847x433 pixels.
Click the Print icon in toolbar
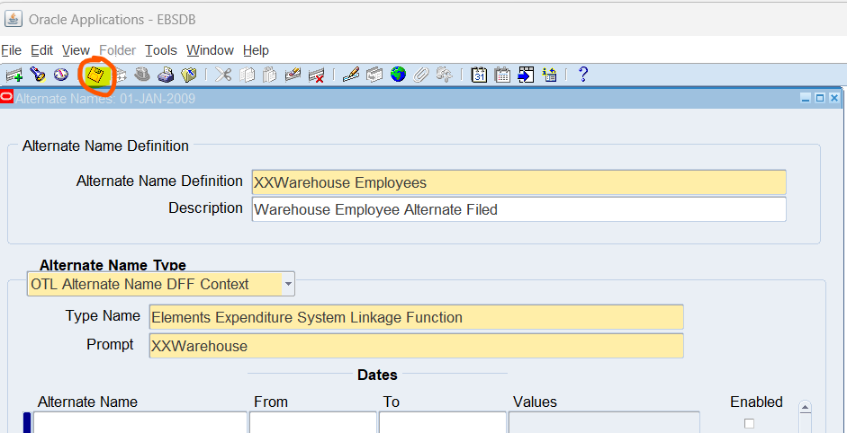[166, 75]
